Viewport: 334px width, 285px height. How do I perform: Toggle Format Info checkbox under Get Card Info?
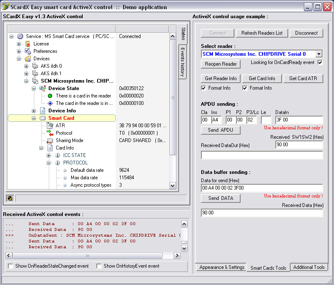(245, 88)
